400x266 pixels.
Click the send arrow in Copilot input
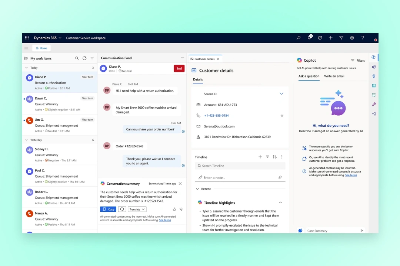362,231
